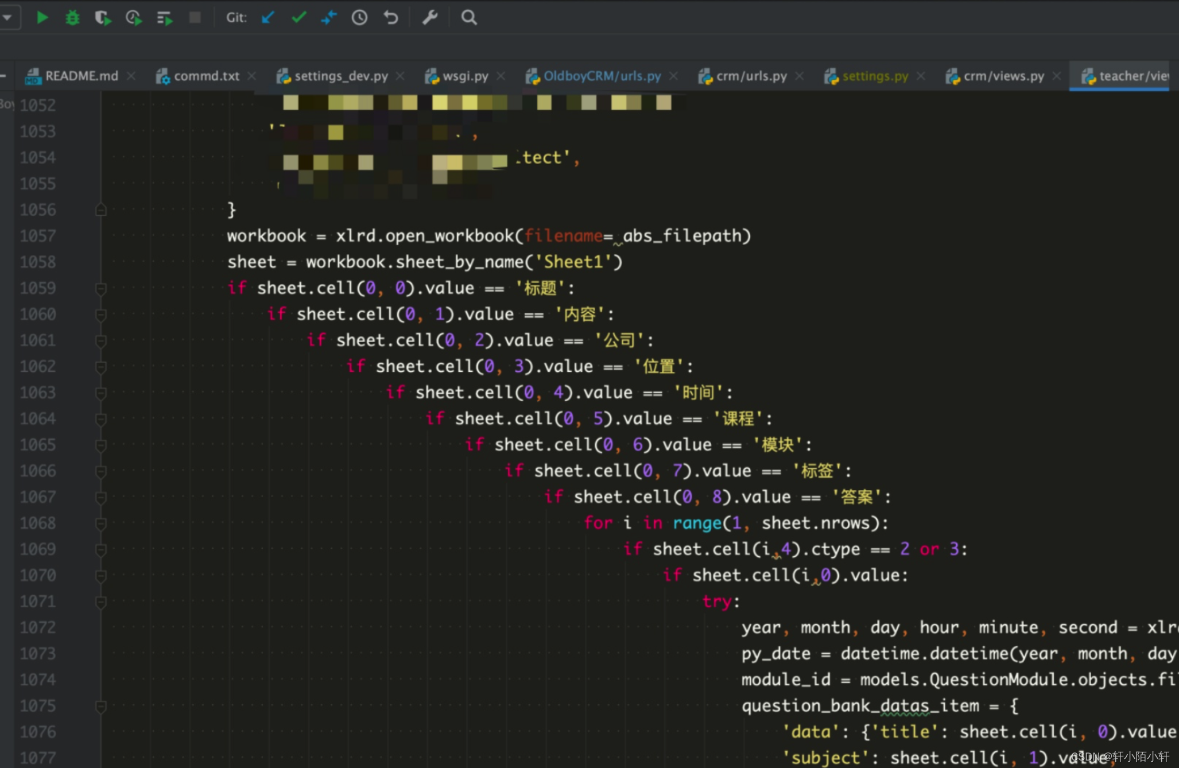Open settings with the wrench icon
Viewport: 1179px width, 768px height.
(x=430, y=18)
